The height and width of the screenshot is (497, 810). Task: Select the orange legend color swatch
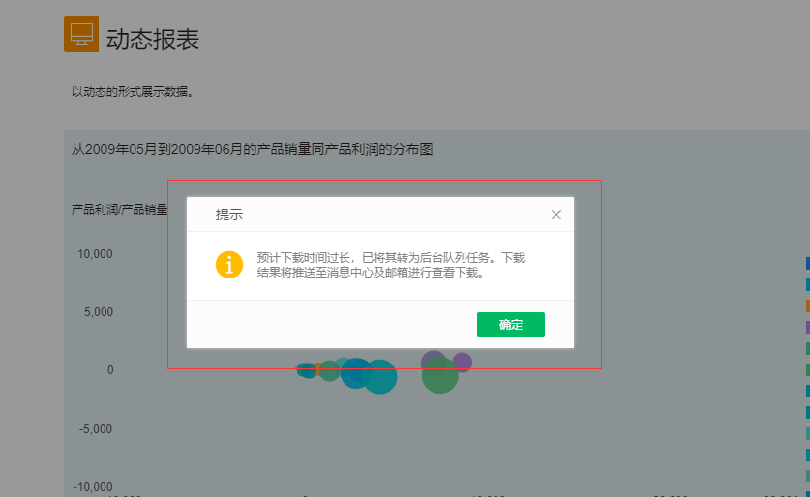(x=807, y=306)
